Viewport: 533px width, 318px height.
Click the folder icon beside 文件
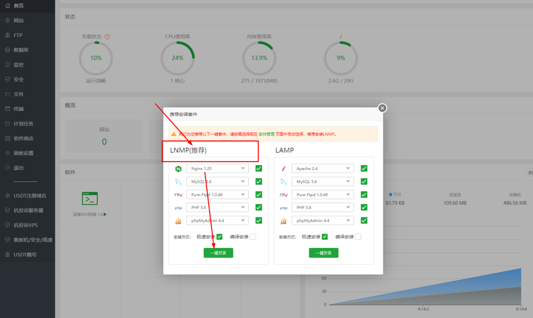pyautogui.click(x=7, y=94)
